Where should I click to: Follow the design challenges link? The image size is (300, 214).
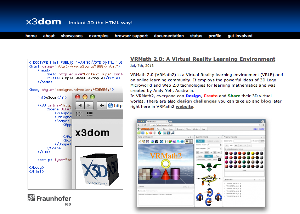point(197,101)
